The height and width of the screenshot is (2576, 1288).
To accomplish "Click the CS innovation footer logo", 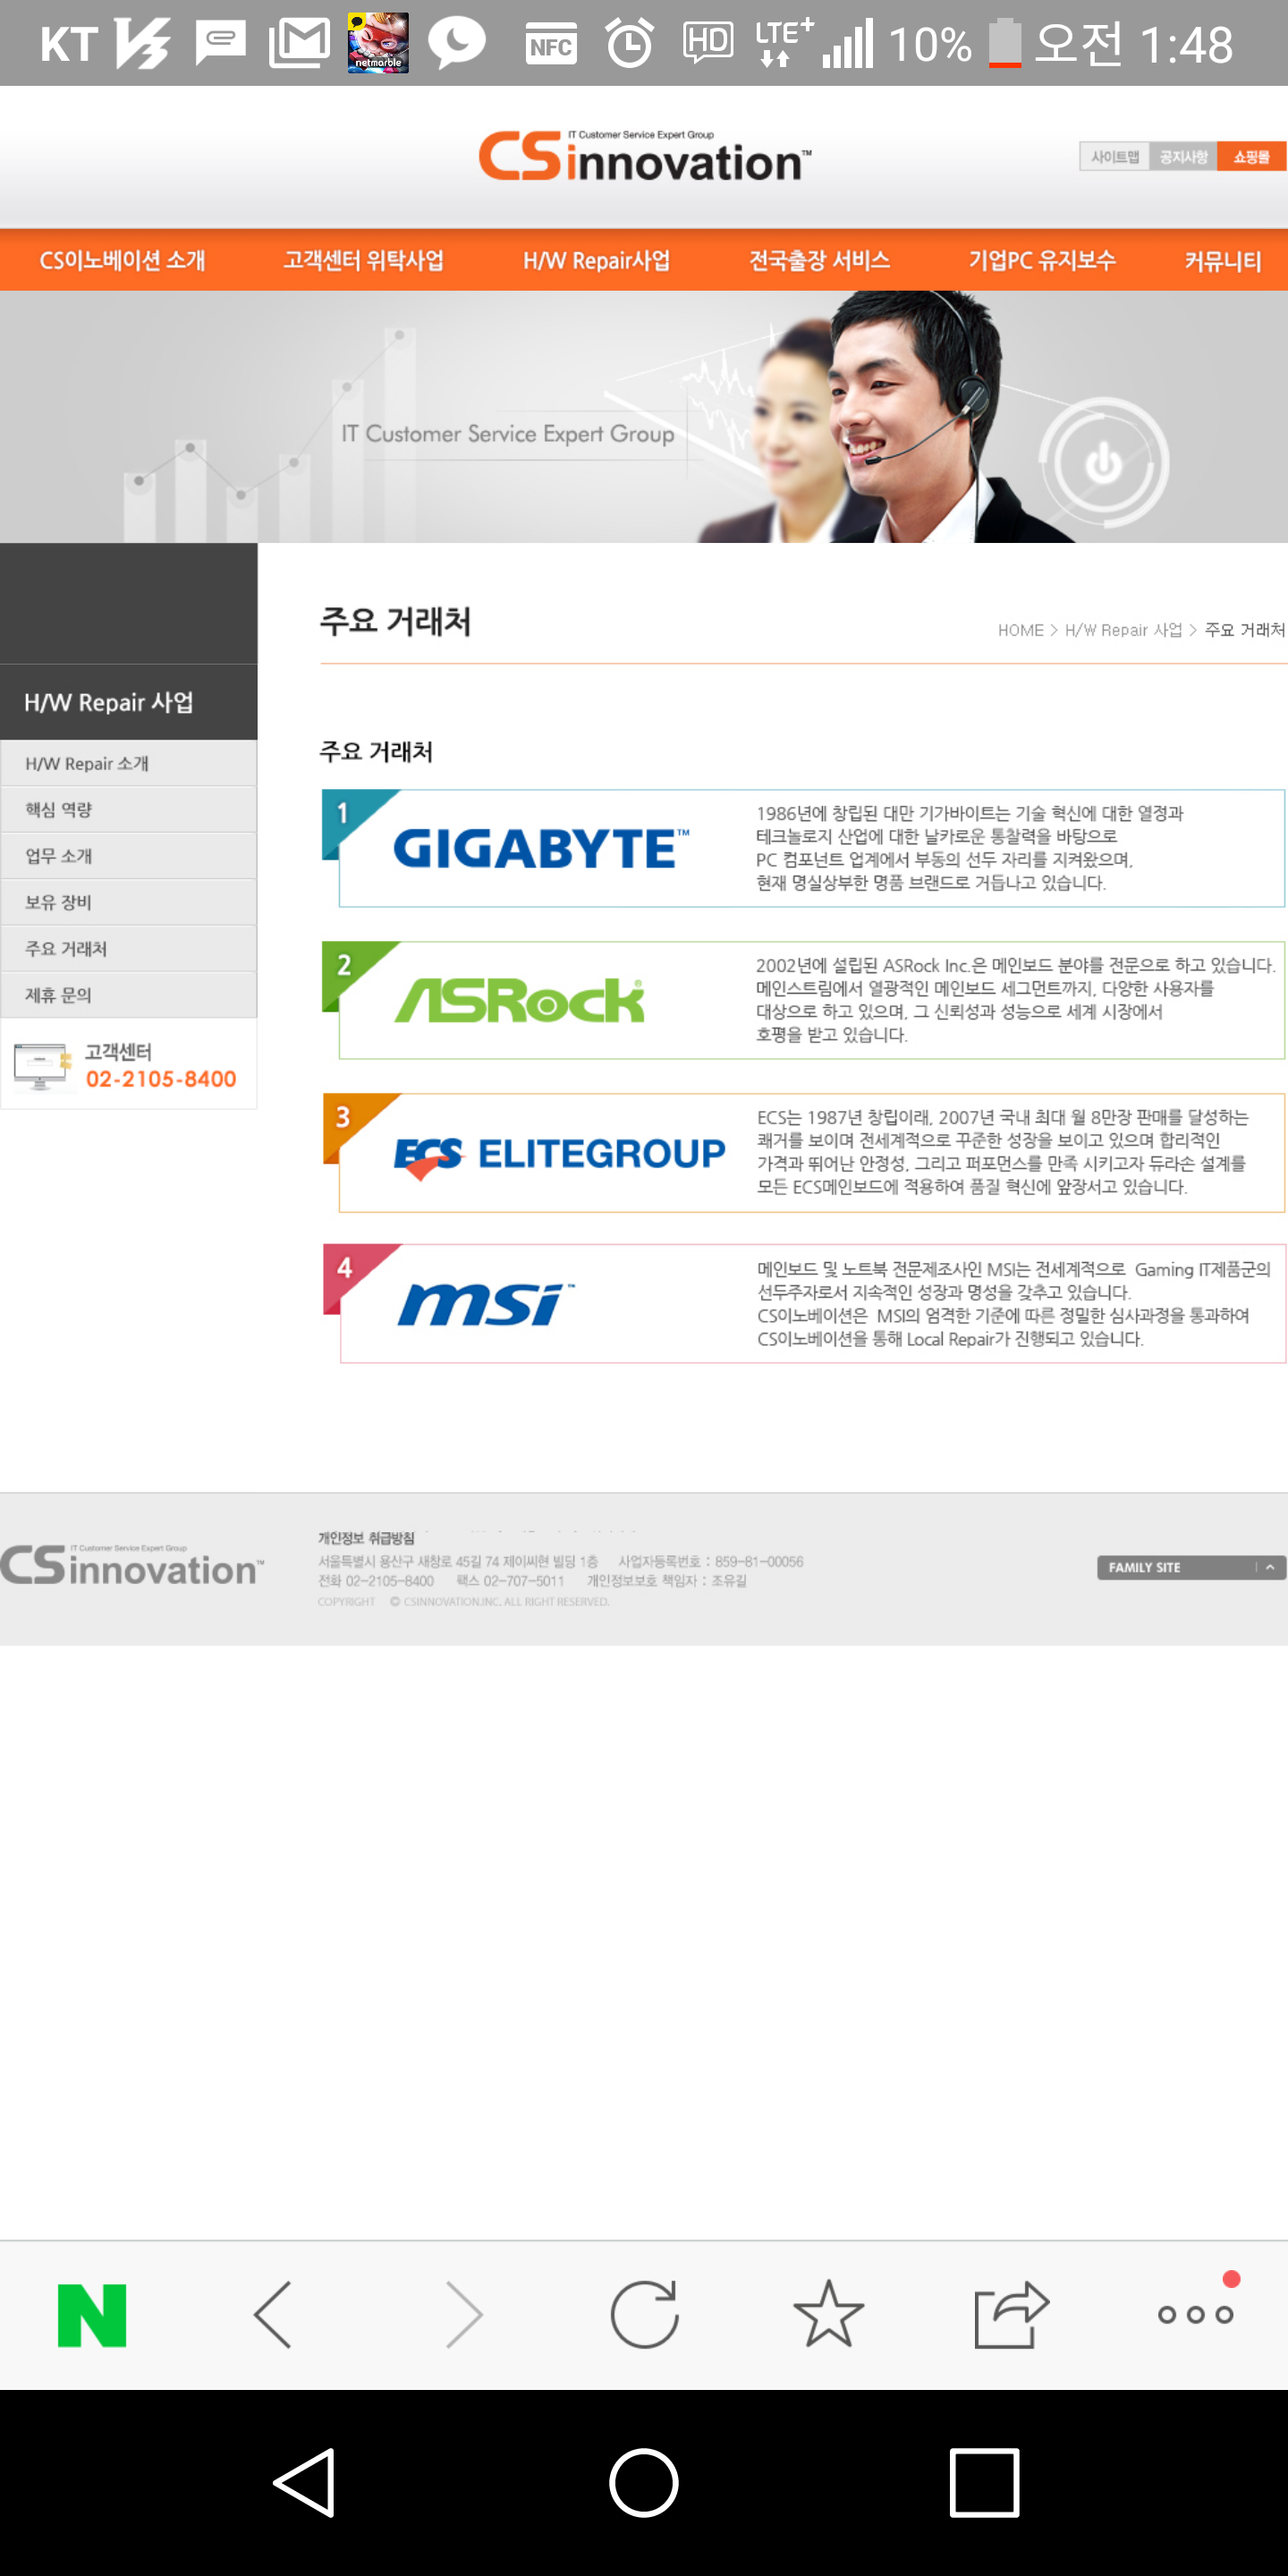I will click(132, 1565).
